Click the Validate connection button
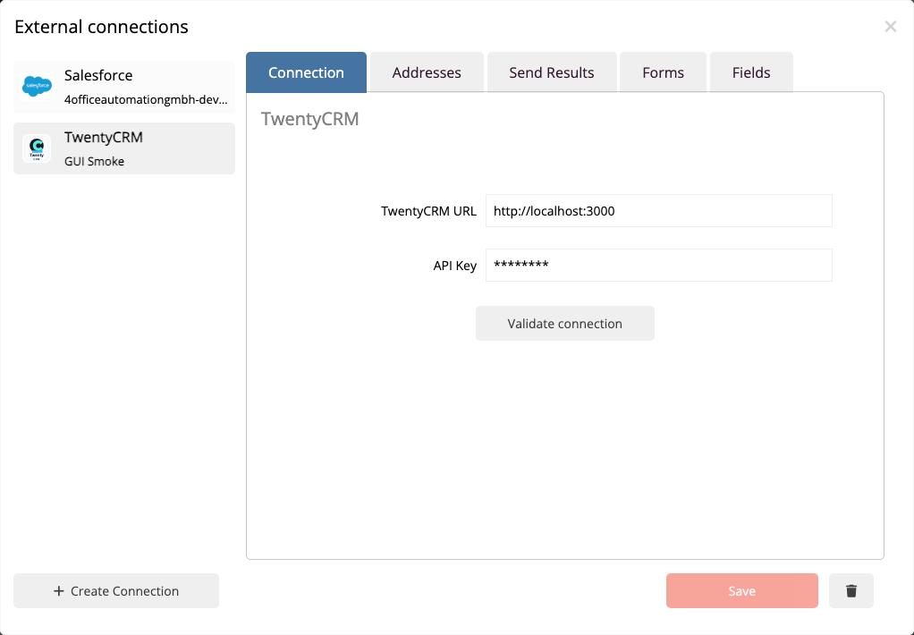914x635 pixels. 565,324
